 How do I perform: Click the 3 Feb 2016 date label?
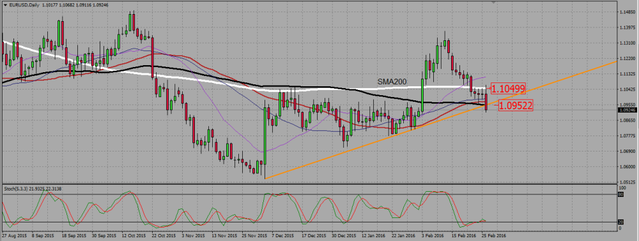pyautogui.click(x=433, y=236)
